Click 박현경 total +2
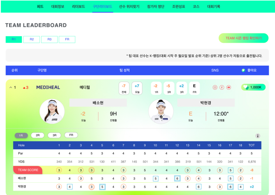The image size is (275, 195). (x=252, y=187)
